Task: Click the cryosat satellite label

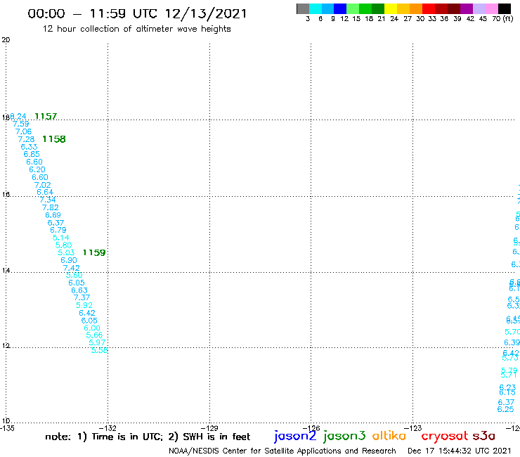Action: point(445,437)
